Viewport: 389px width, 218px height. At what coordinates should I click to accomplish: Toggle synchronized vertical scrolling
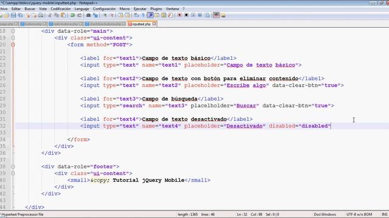pos(120,15)
